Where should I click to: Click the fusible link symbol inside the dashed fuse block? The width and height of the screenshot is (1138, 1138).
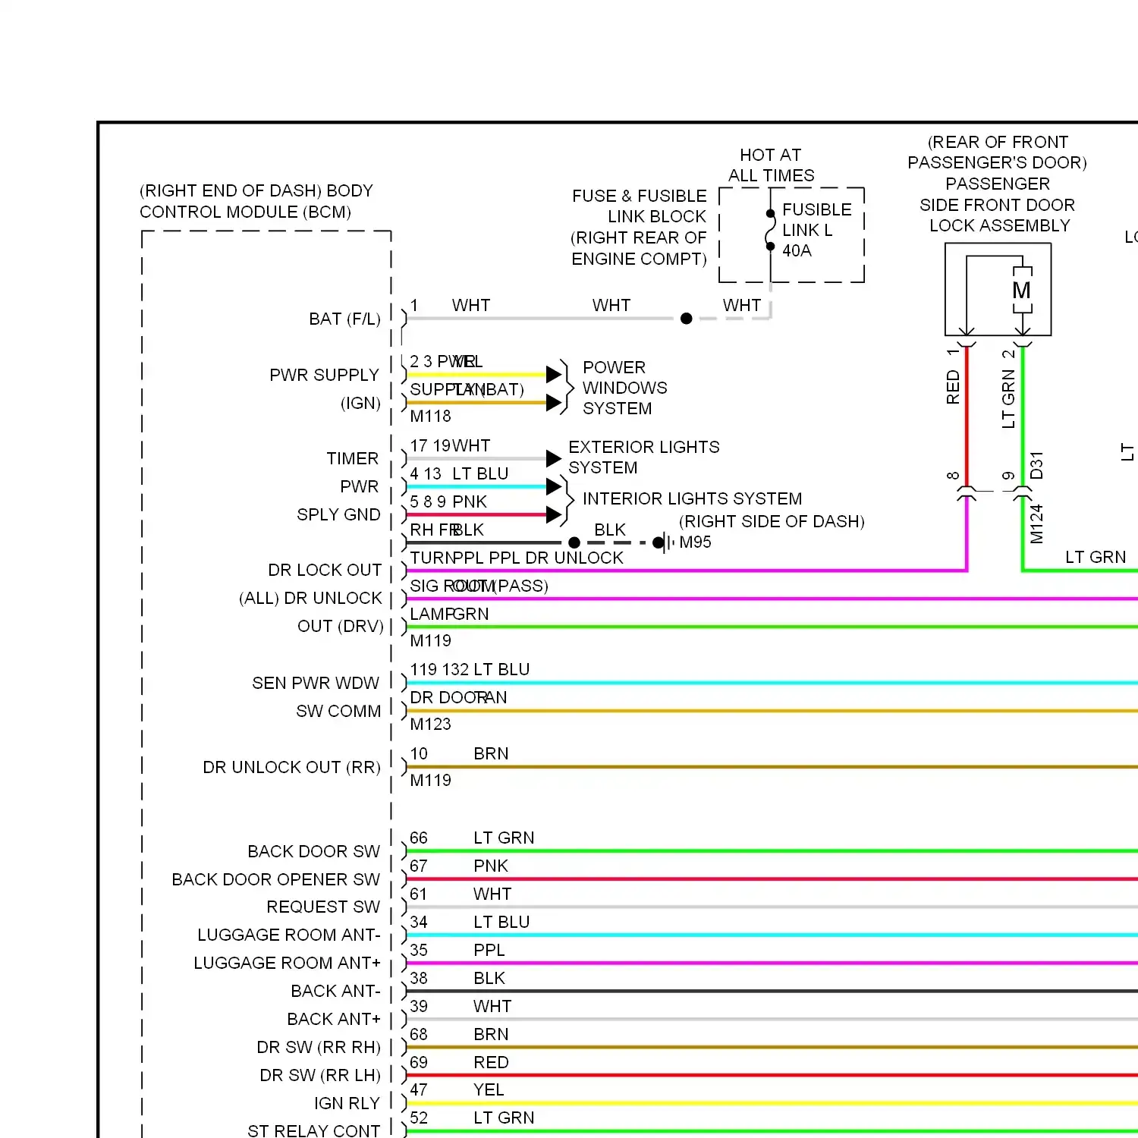tap(770, 230)
